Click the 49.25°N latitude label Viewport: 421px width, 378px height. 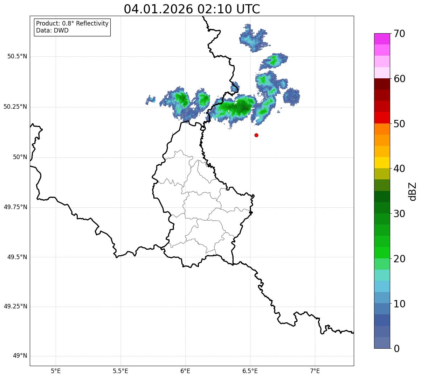pyautogui.click(x=15, y=306)
